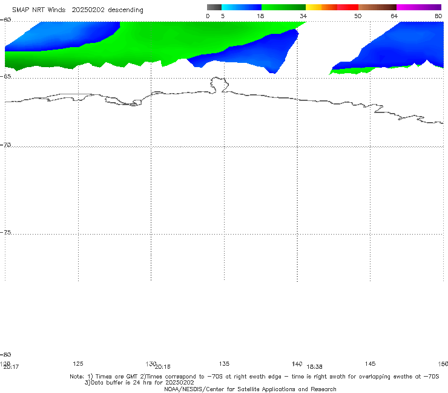Click the yellow-orange segment of the color bar

321,7
